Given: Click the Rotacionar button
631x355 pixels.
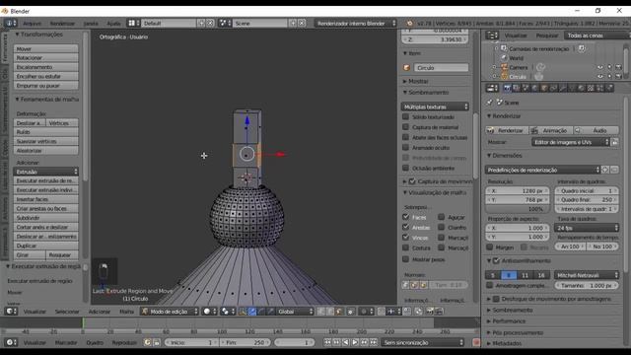Looking at the screenshot, I should tap(46, 58).
